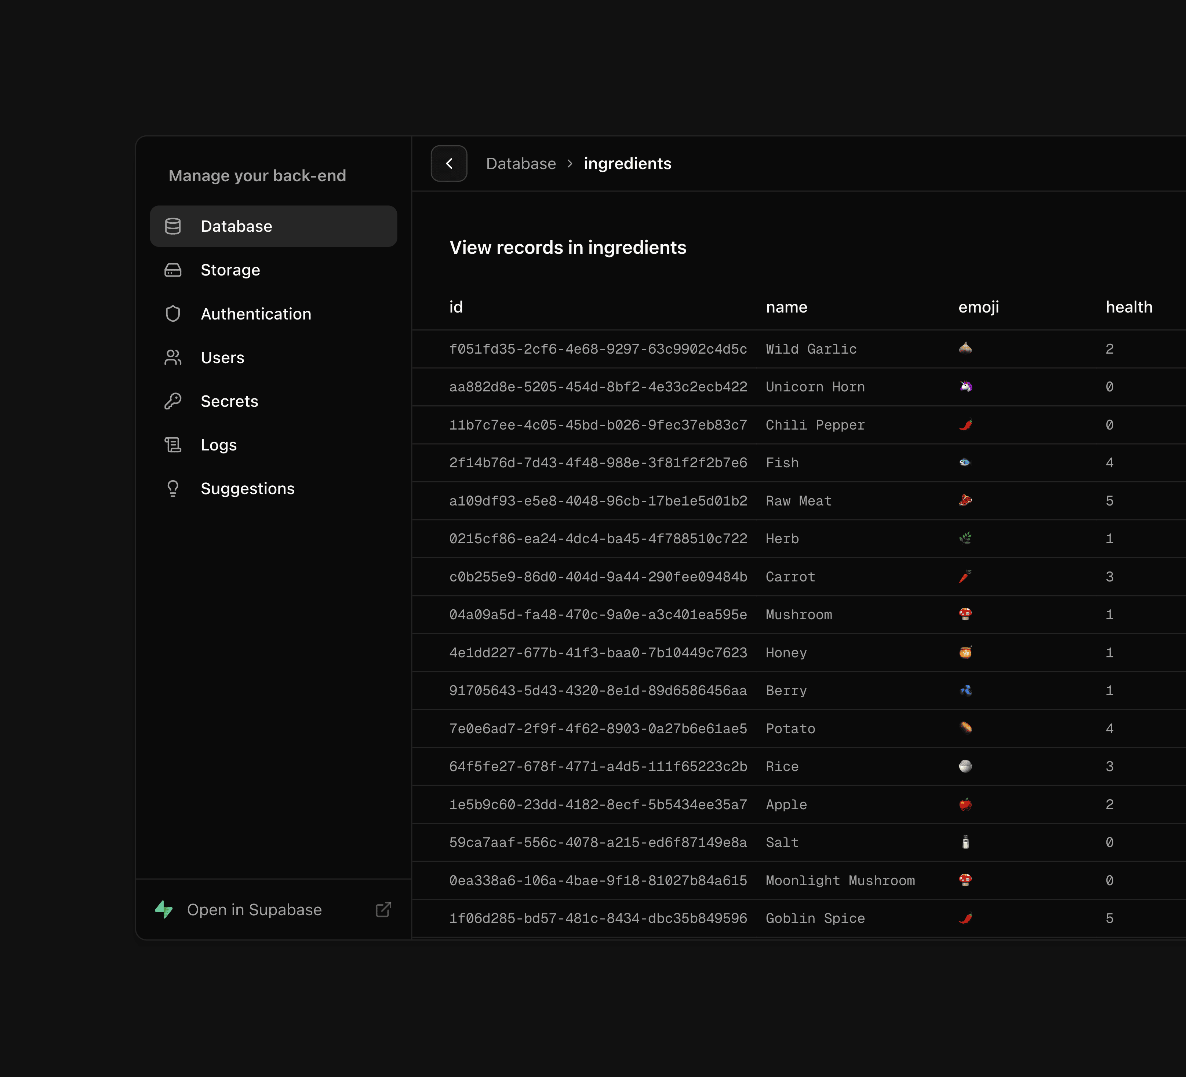Click health value 5 in Goblin Spice row
This screenshot has width=1186, height=1077.
[x=1110, y=918]
